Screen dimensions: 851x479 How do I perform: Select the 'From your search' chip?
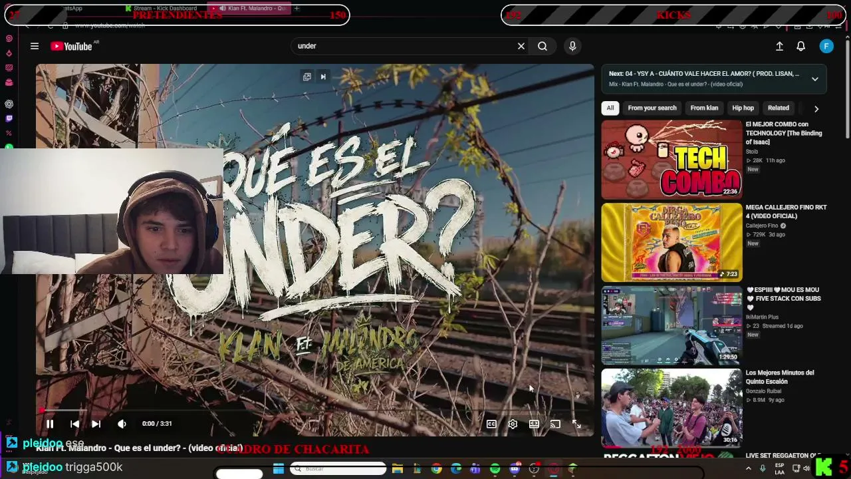pyautogui.click(x=652, y=108)
